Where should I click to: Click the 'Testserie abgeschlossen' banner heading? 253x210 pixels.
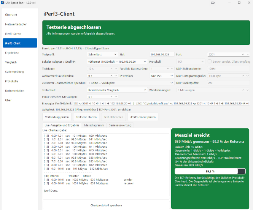74,27
